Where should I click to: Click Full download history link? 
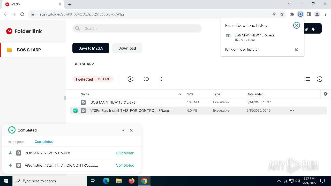pos(241,49)
